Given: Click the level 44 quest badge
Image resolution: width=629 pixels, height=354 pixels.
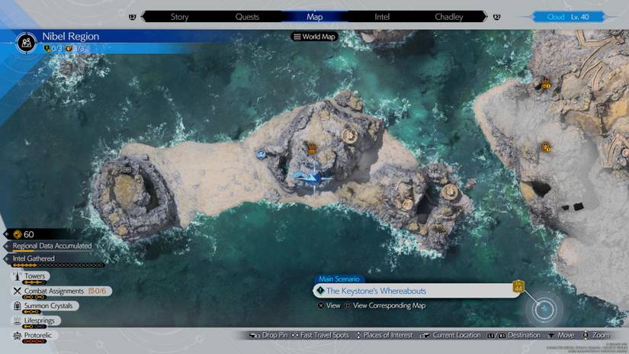Looking at the screenshot, I should (x=519, y=287).
